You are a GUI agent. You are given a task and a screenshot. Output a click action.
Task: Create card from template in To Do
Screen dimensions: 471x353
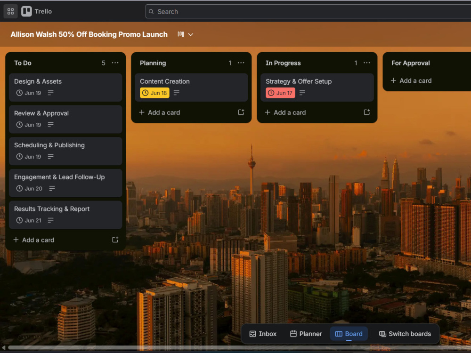(115, 240)
